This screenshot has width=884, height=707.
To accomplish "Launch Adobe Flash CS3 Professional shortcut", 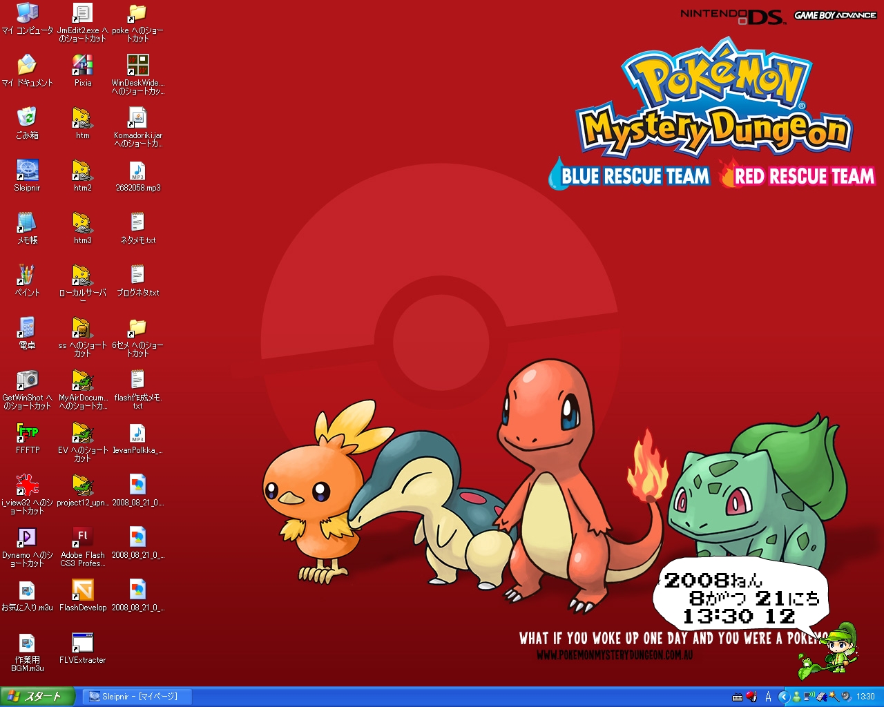I will point(82,538).
